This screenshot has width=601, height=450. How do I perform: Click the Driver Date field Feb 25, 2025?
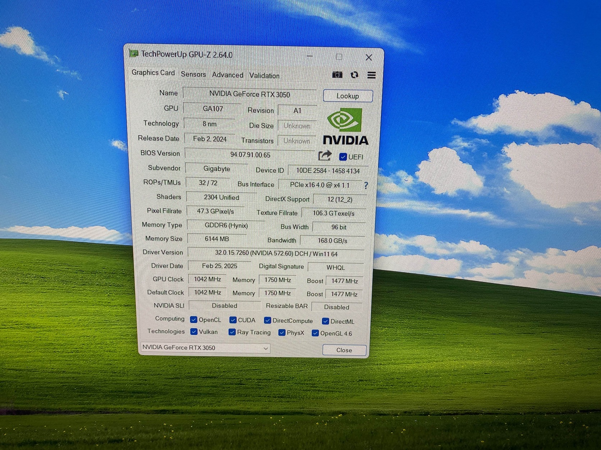click(x=219, y=266)
